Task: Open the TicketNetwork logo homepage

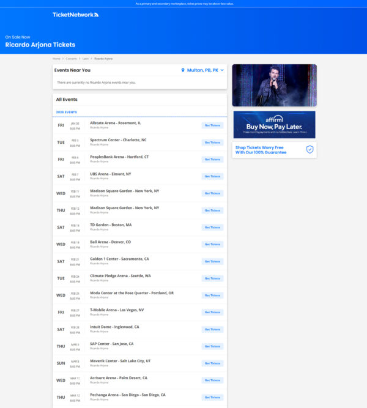Action: coord(75,15)
